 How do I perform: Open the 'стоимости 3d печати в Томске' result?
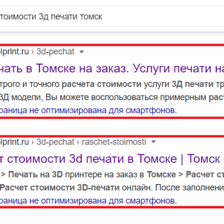point(112,159)
